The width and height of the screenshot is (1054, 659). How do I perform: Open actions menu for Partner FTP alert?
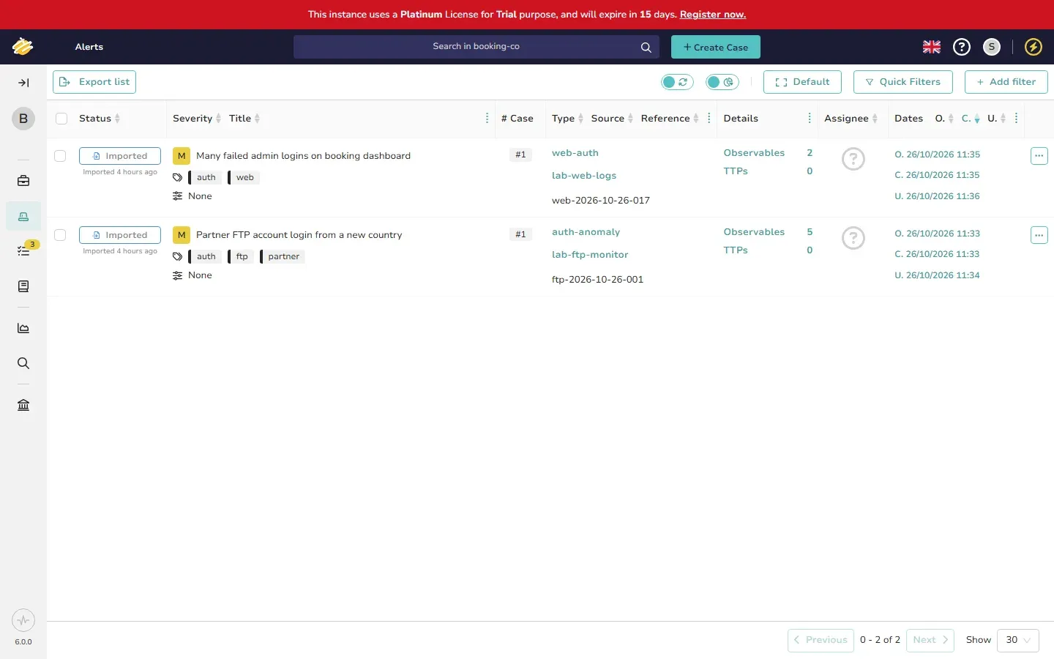click(1039, 235)
